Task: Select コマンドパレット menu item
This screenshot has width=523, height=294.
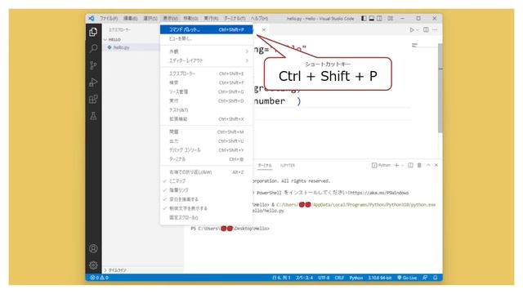Action: click(207, 29)
